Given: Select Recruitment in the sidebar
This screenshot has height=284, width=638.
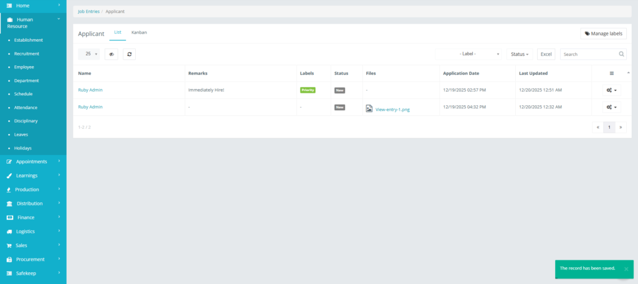Looking at the screenshot, I should pyautogui.click(x=27, y=54).
